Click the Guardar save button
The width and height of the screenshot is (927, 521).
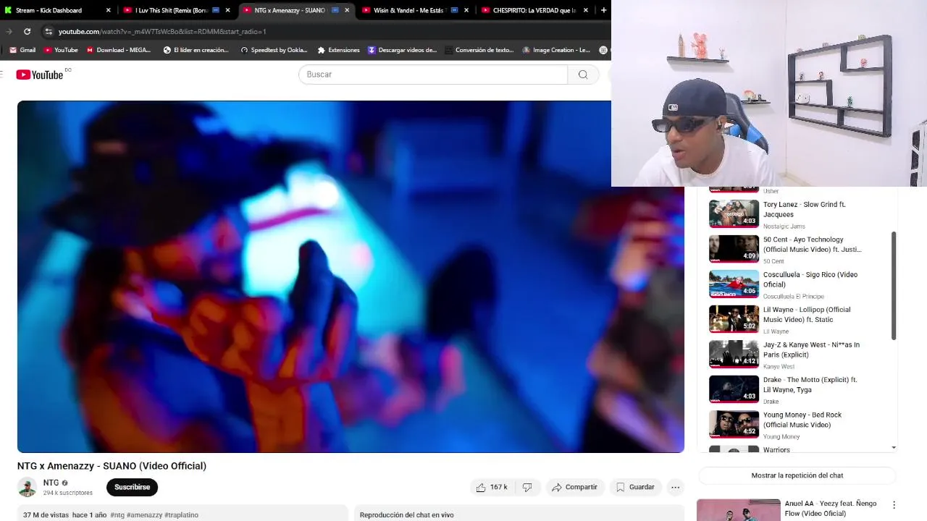click(x=635, y=487)
